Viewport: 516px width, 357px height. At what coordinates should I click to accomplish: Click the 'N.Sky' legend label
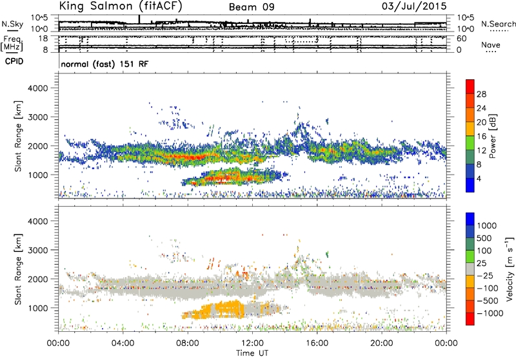click(x=12, y=24)
